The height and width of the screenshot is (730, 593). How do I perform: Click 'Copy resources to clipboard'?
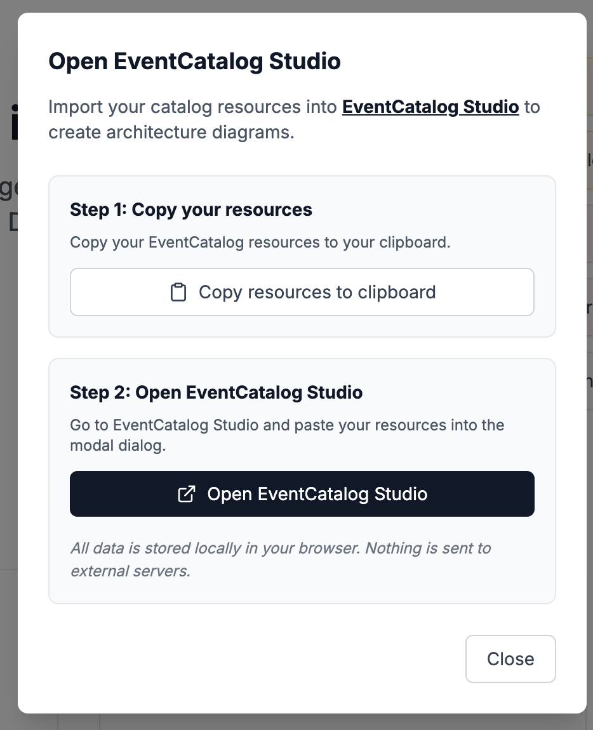tap(302, 291)
